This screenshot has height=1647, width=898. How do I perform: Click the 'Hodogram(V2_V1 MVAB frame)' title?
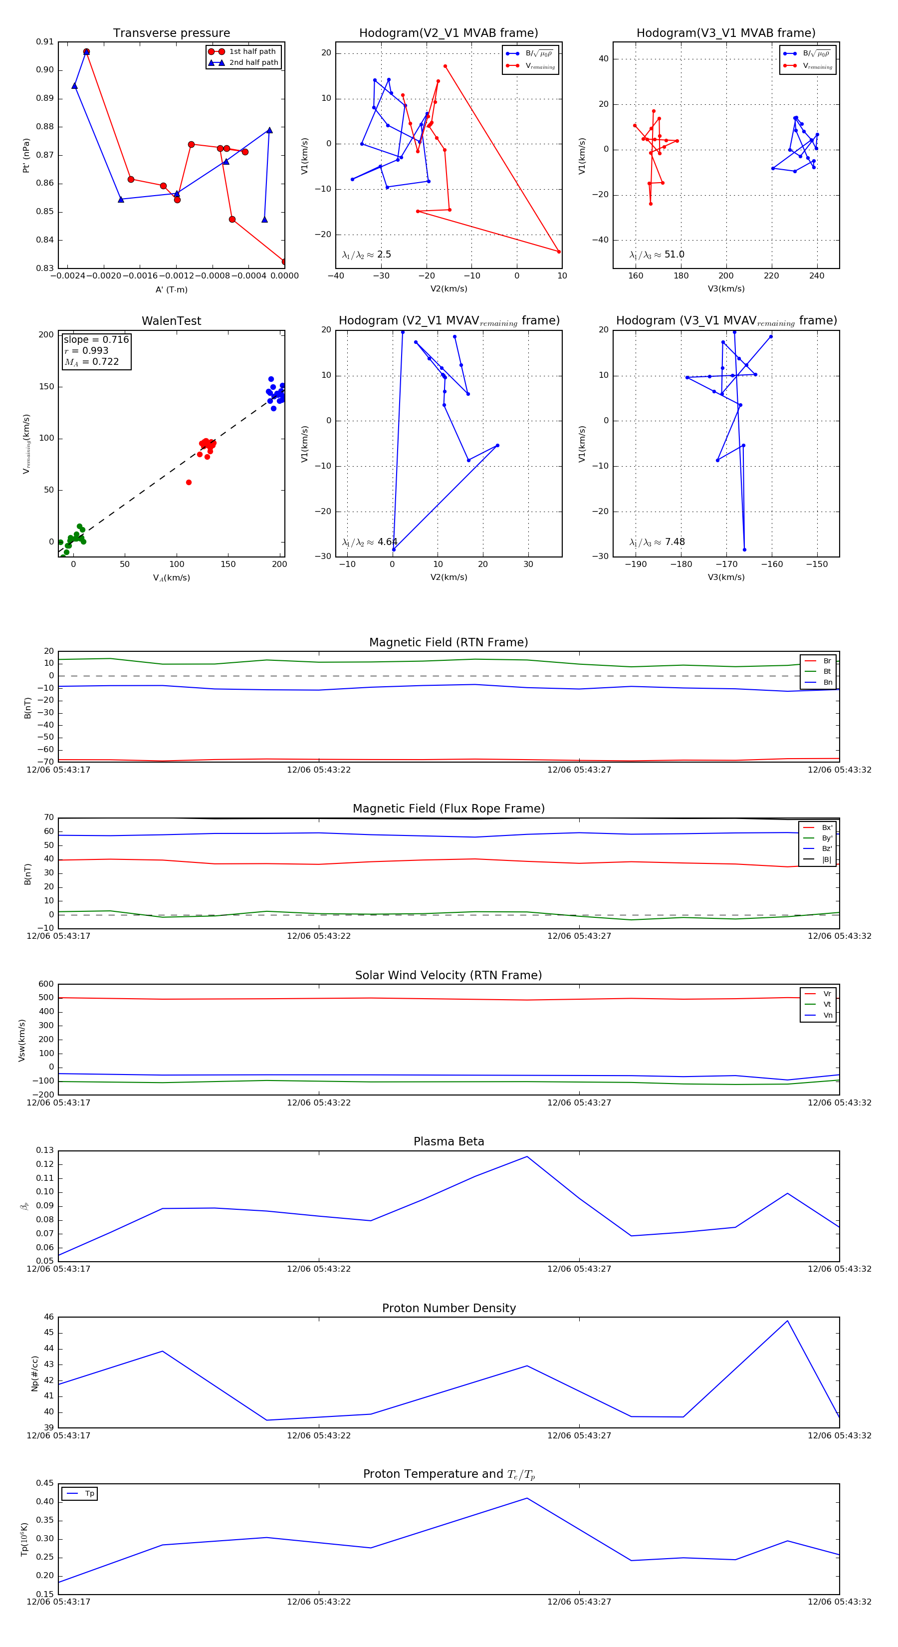pos(449,33)
